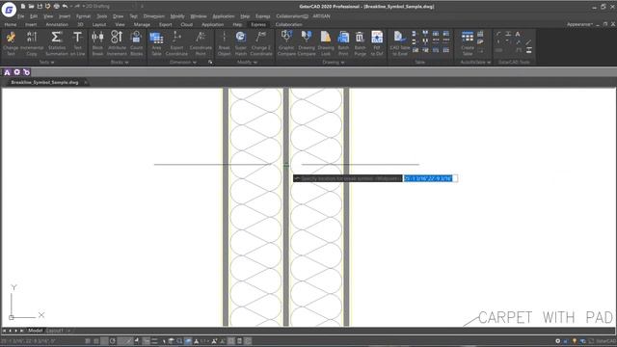Click the Coordinate Point tool
Viewport: 617px width, 347px height.
201,43
